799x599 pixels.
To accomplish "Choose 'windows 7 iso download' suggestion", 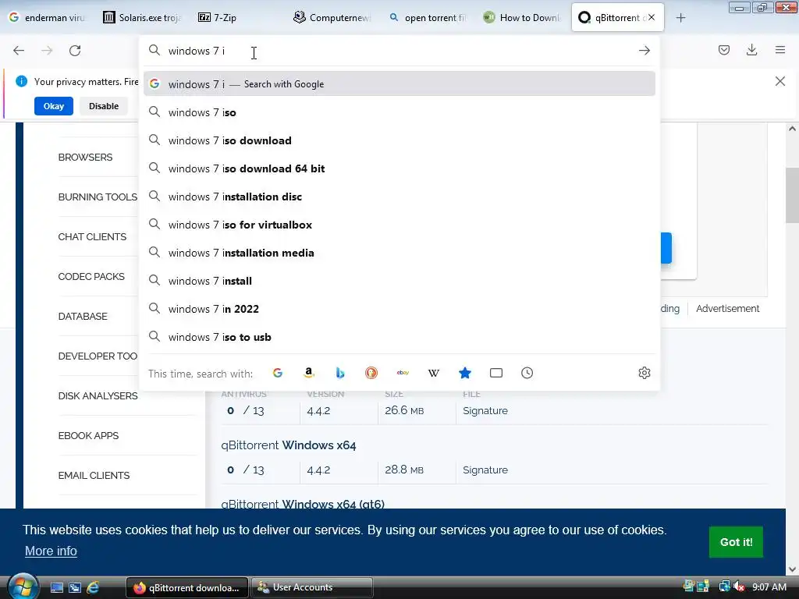I will pyautogui.click(x=399, y=140).
